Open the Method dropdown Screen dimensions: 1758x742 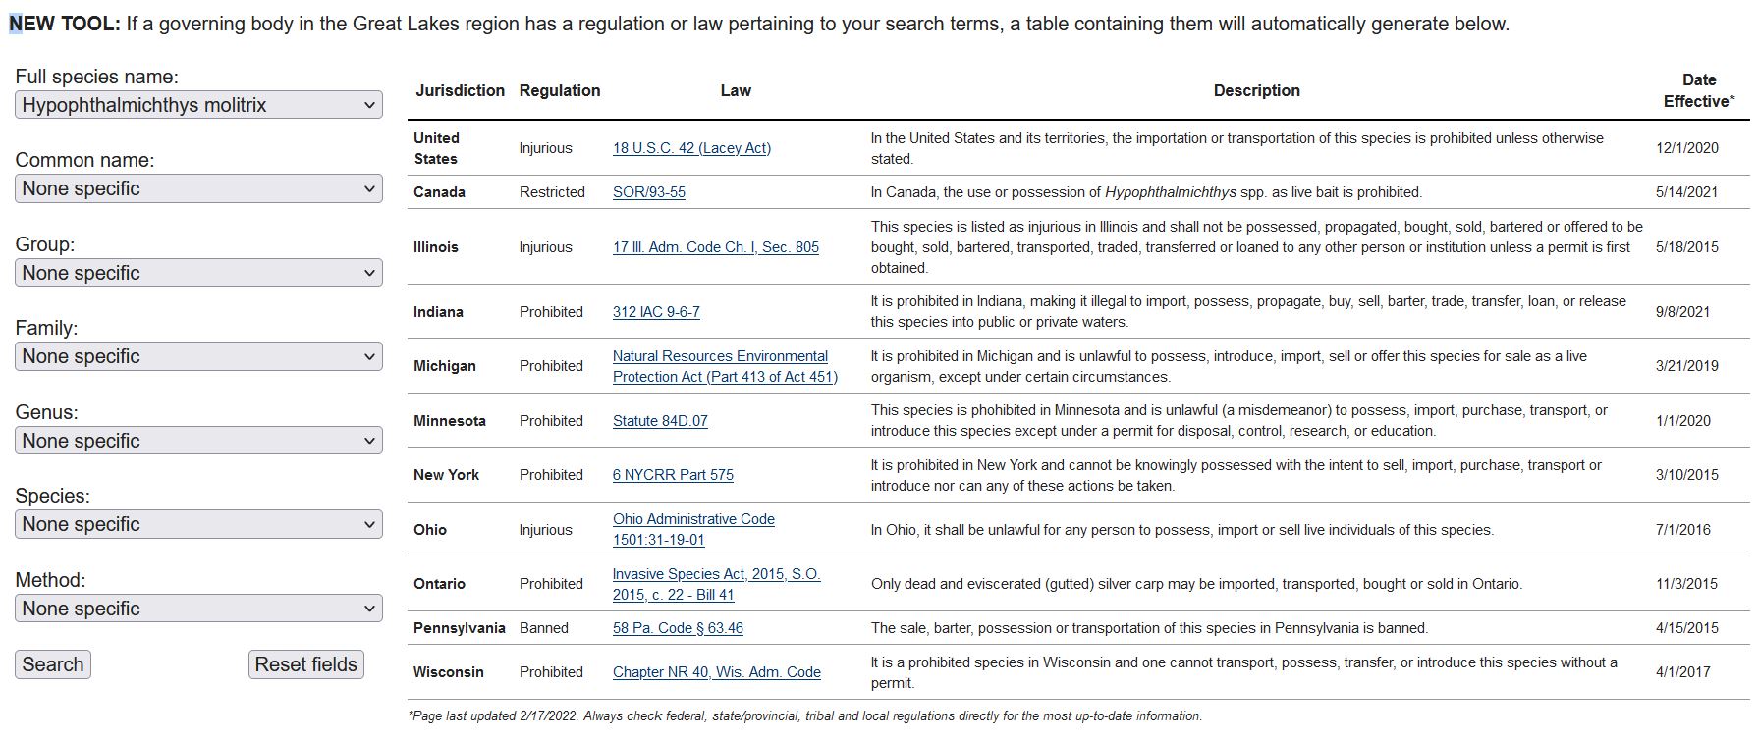pyautogui.click(x=198, y=609)
